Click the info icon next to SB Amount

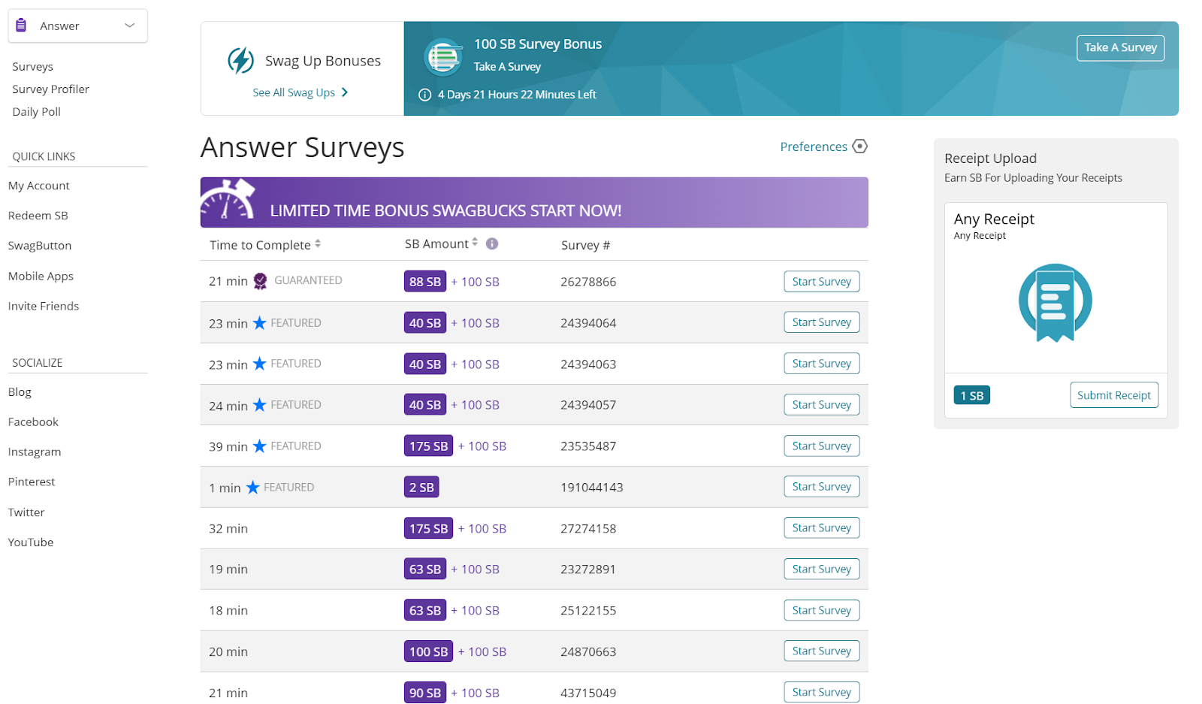(x=492, y=243)
